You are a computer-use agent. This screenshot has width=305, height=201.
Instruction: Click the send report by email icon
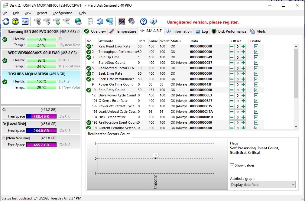(x=100, y=21)
